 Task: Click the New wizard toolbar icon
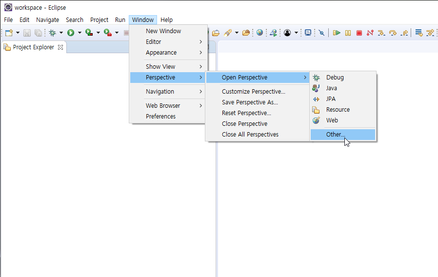(9, 33)
